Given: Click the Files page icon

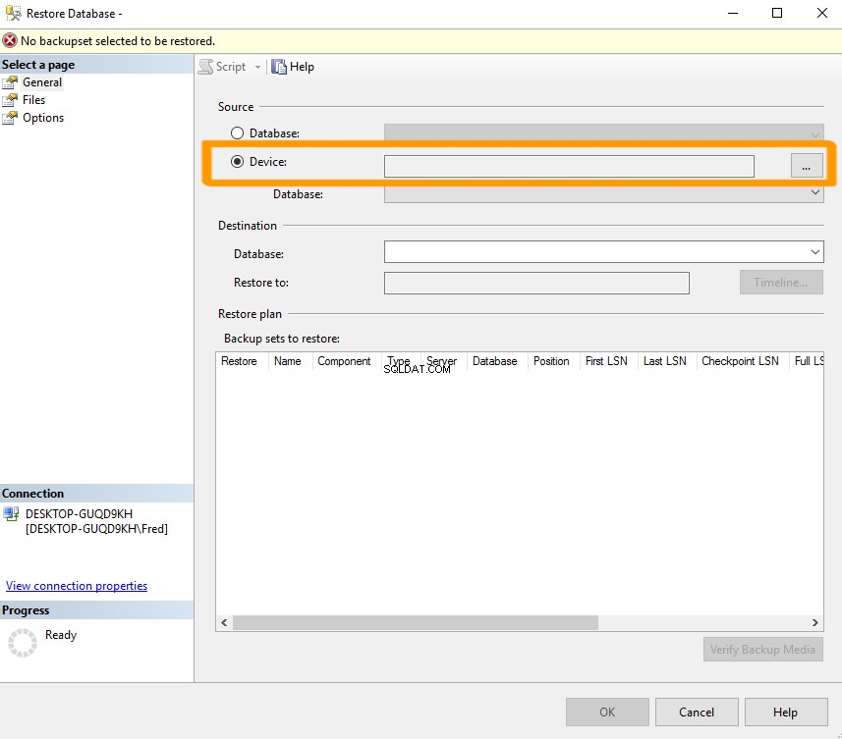Looking at the screenshot, I should point(10,100).
